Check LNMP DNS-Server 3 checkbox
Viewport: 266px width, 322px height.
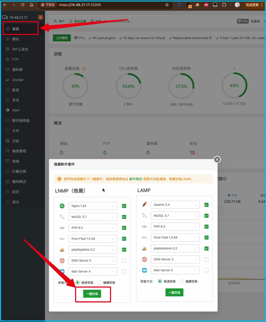click(x=124, y=261)
